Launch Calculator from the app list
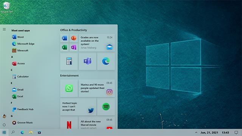Screen dimensions: 242x136 pos(20,76)
